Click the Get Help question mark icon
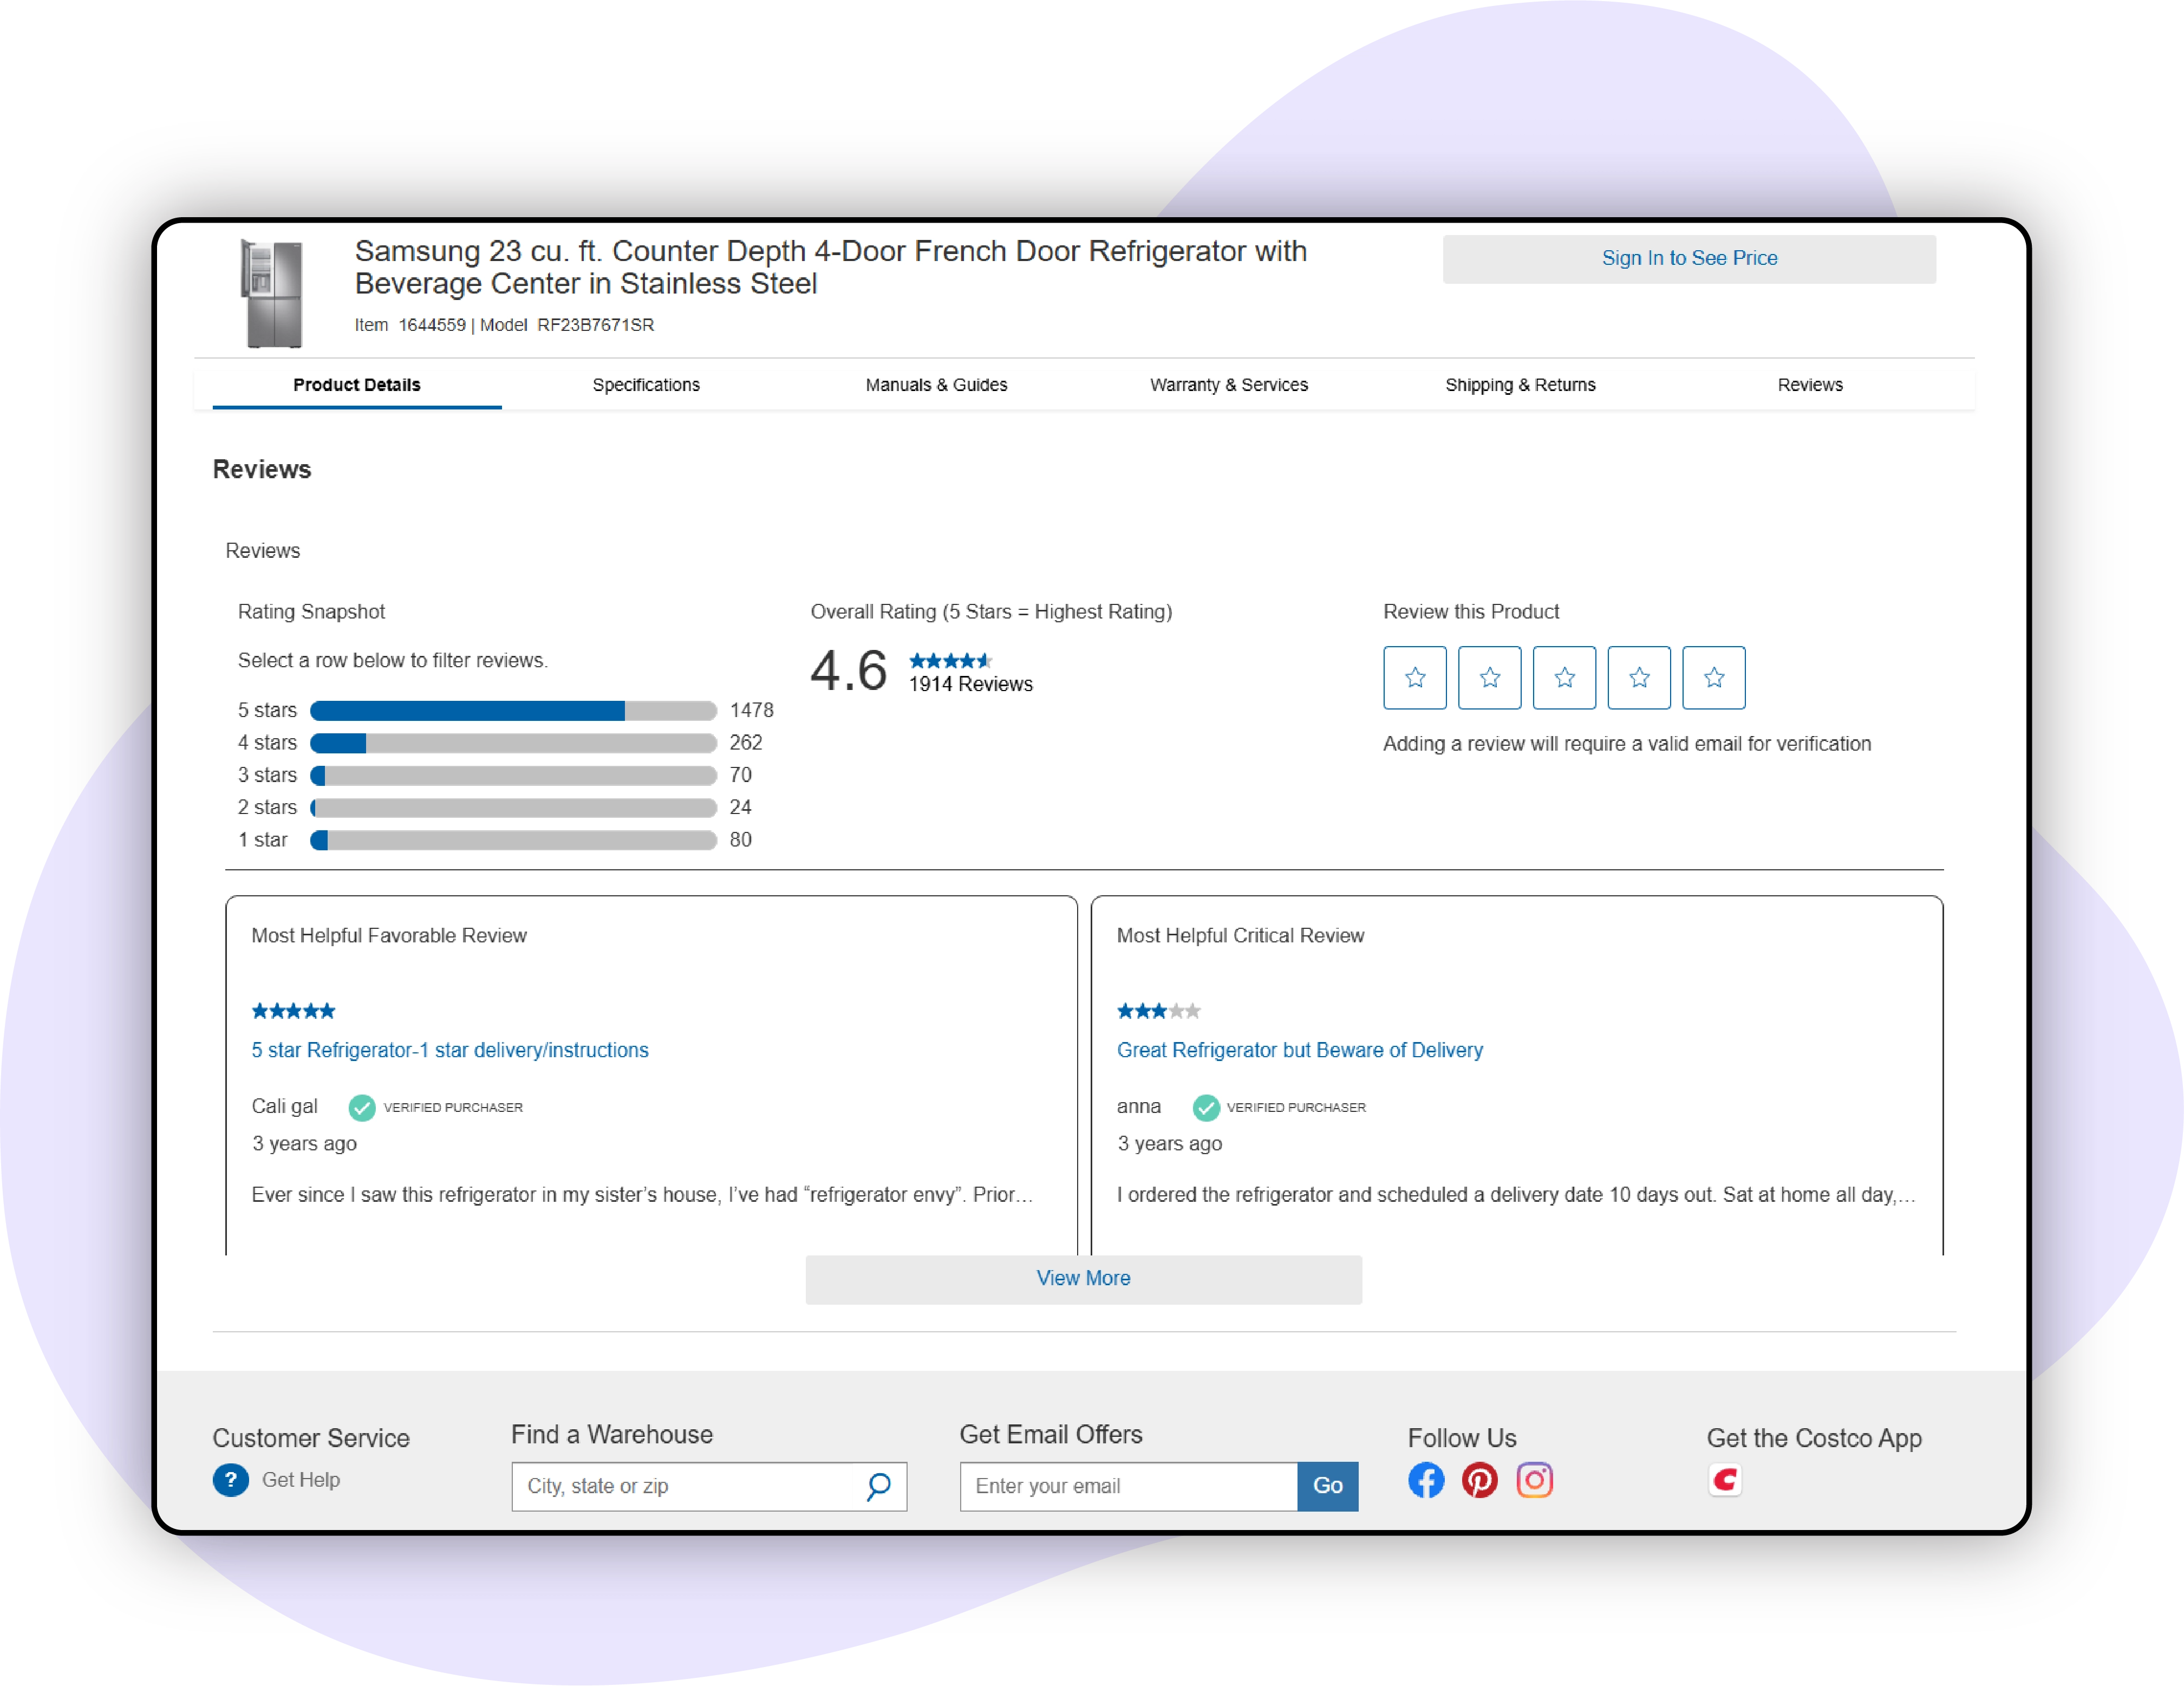Screen dimensions: 2184x1686 (230, 1480)
